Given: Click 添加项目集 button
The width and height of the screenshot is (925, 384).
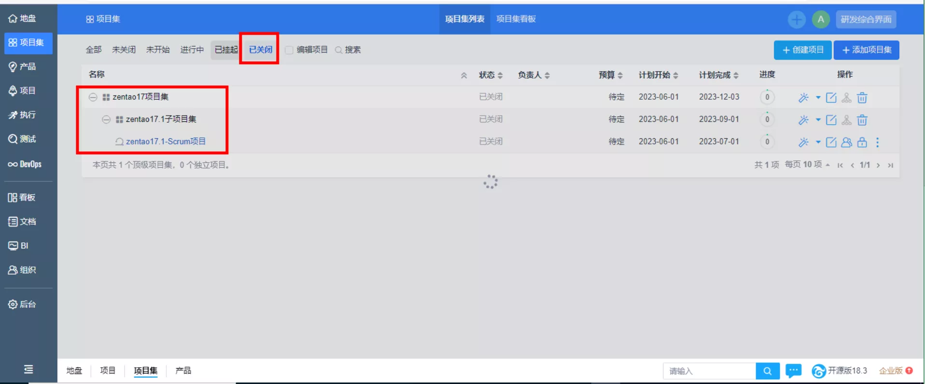Looking at the screenshot, I should (867, 50).
